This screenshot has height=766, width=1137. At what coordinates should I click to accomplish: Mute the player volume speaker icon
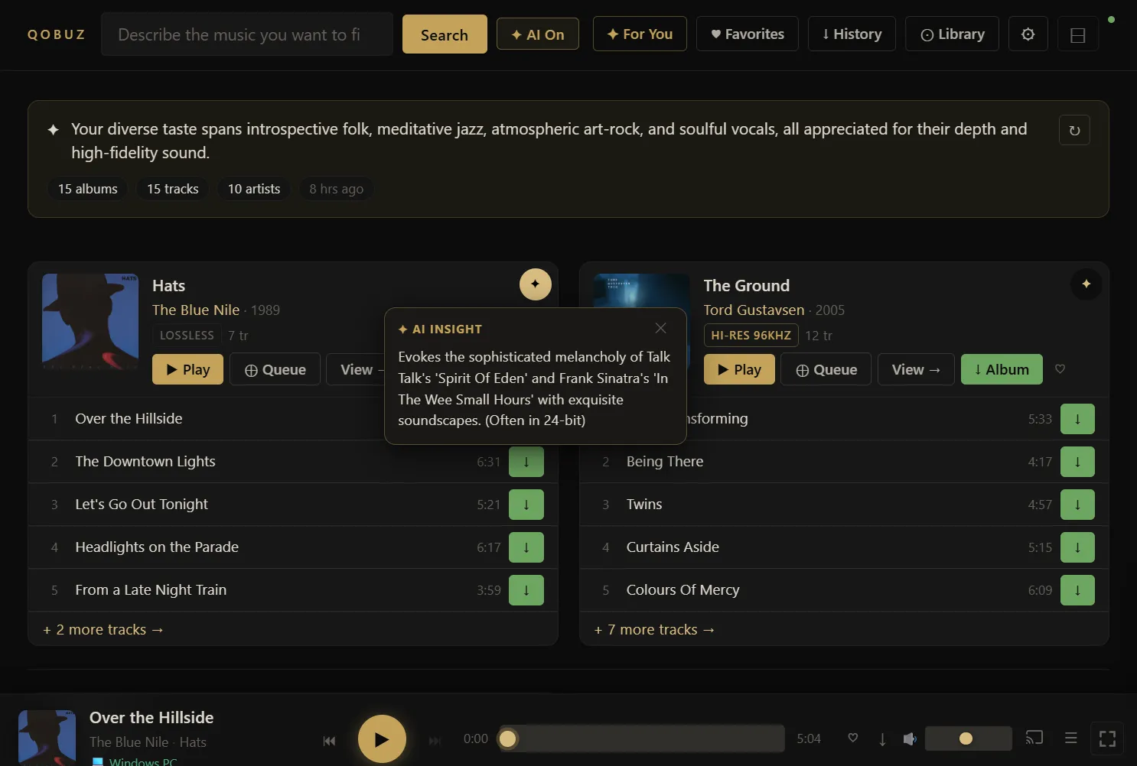pyautogui.click(x=909, y=738)
